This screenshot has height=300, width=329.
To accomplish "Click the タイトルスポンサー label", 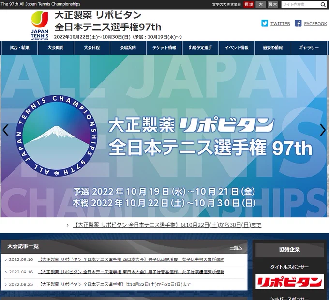I will point(289,267).
